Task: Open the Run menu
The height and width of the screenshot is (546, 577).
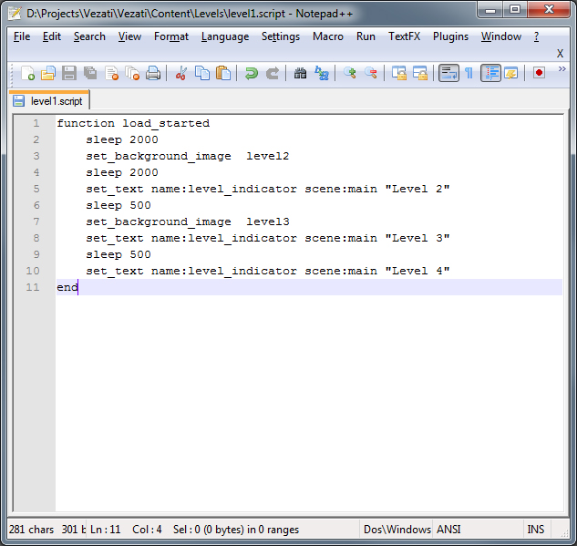Action: [x=366, y=36]
